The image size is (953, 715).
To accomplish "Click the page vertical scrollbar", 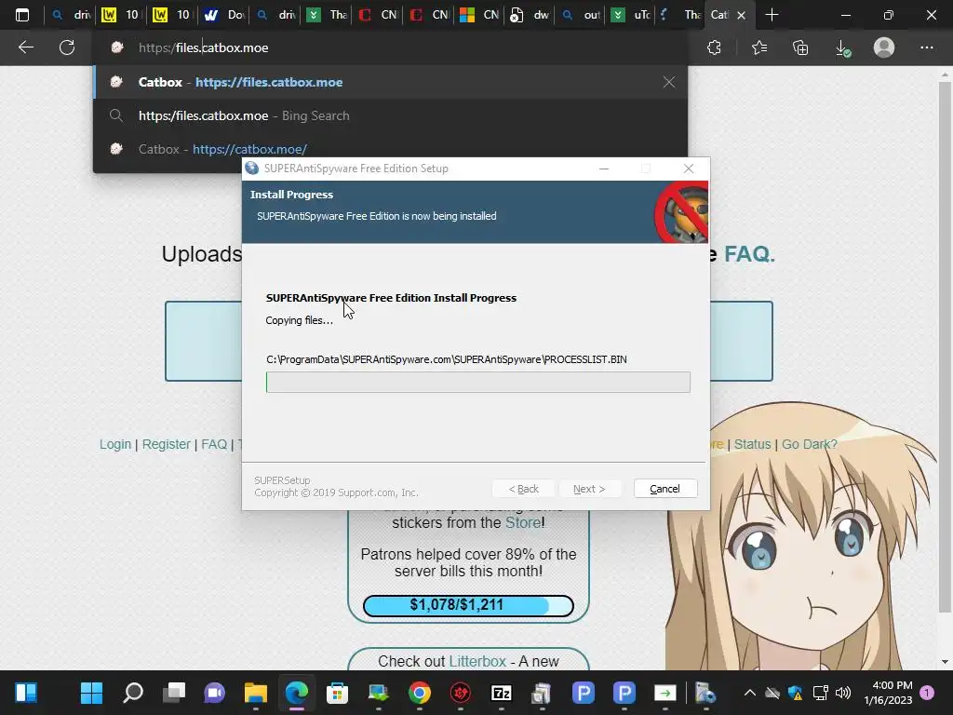I will 945,347.
